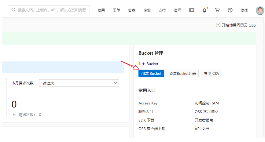This screenshot has width=265, height=142.
Task: Open the 企业 menu
Action: point(147,10)
